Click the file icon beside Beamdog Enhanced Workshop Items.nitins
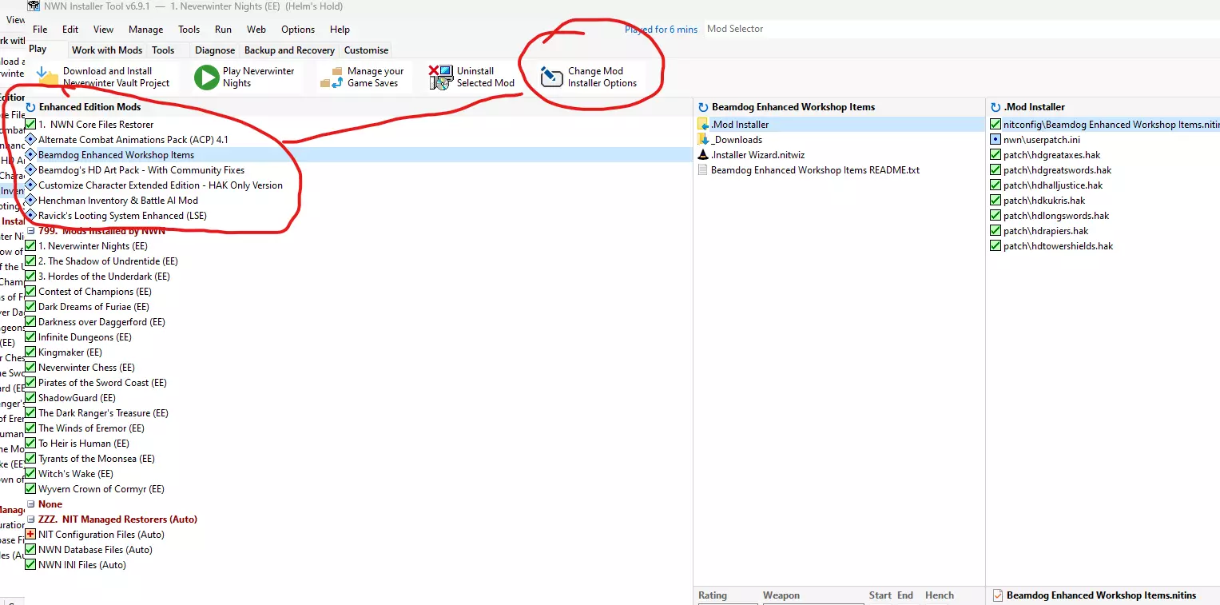Screen dimensions: 1220x605 (997, 595)
